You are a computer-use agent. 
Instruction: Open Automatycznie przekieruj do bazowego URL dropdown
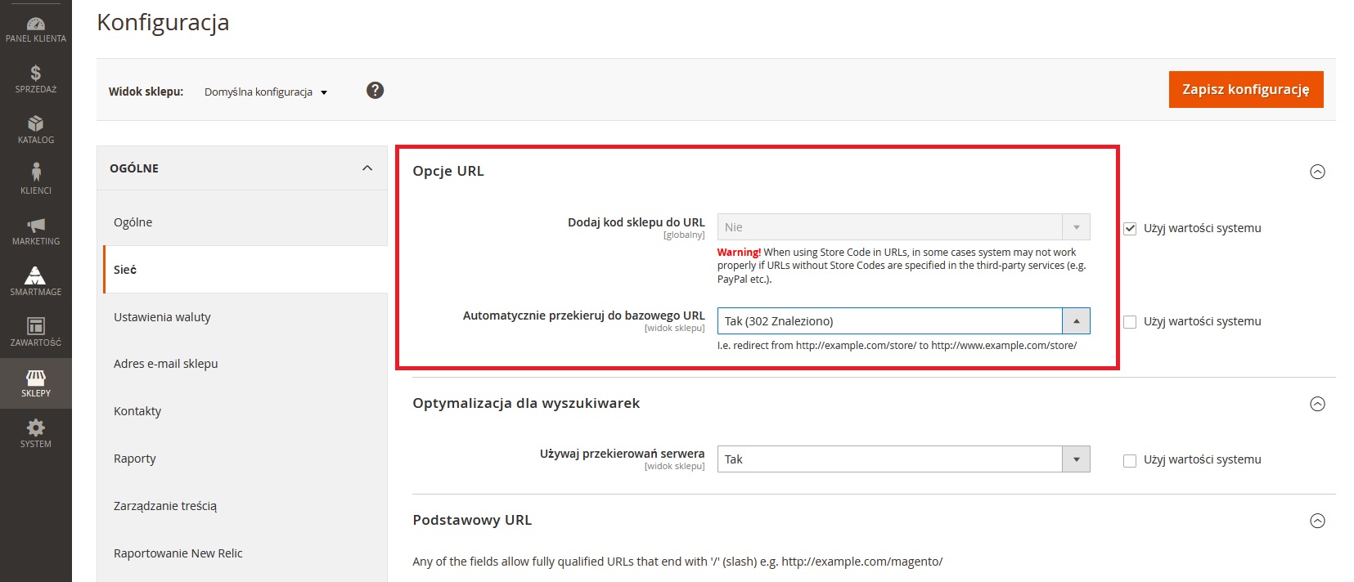click(903, 321)
